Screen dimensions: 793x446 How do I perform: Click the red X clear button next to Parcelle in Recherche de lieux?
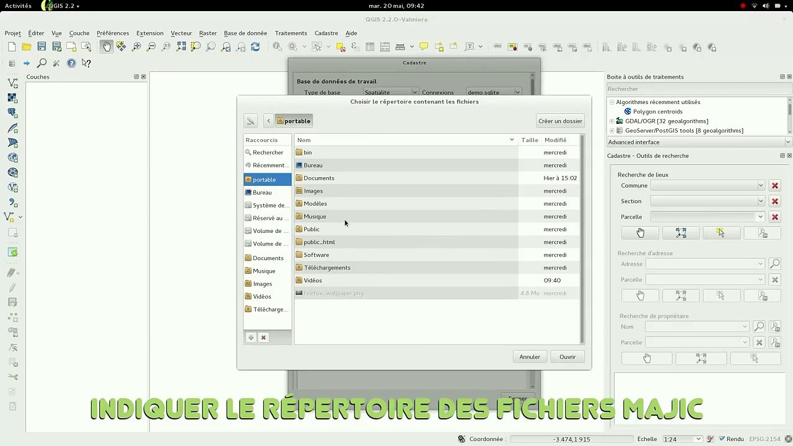coord(775,217)
